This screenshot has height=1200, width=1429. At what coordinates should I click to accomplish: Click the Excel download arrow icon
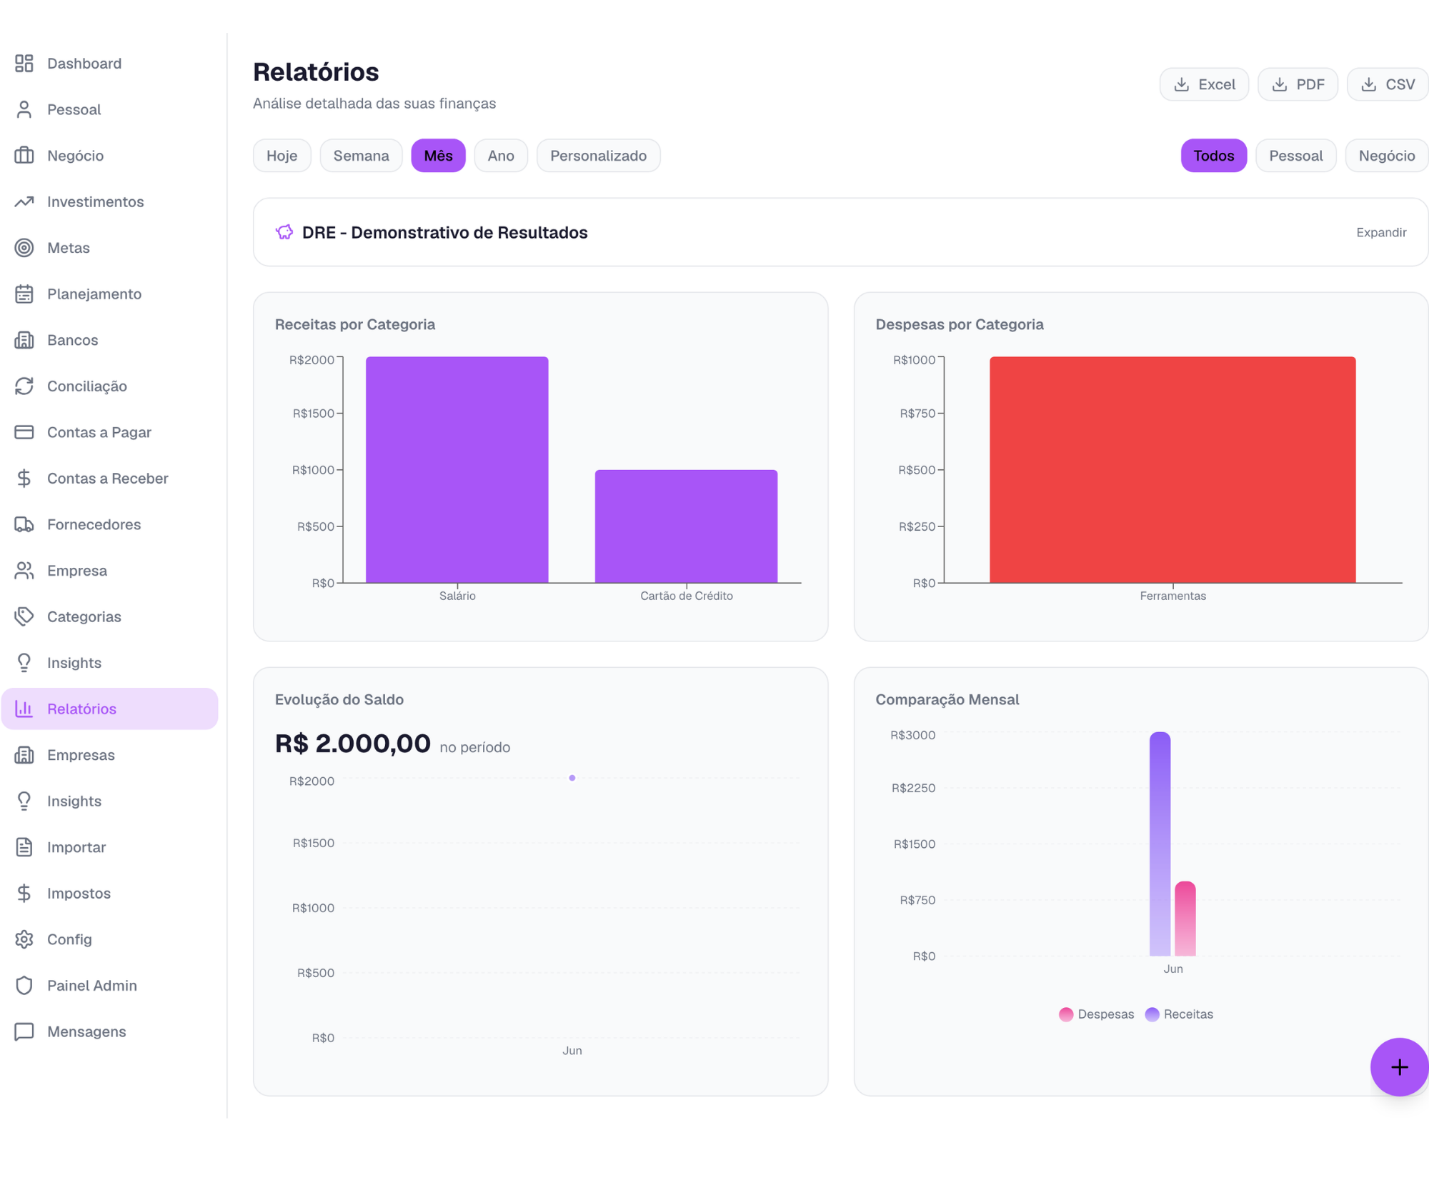(1182, 84)
